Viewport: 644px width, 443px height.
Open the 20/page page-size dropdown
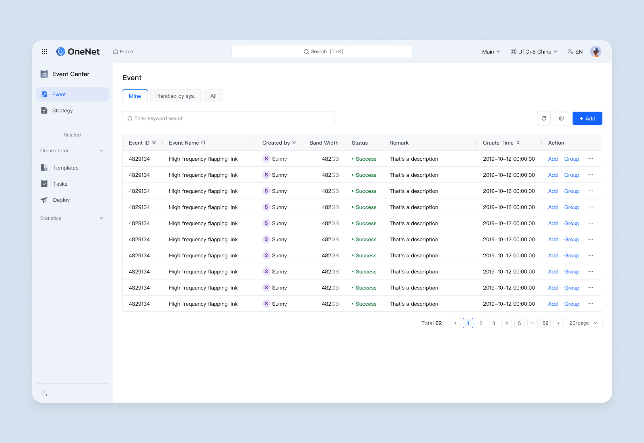pyautogui.click(x=584, y=323)
